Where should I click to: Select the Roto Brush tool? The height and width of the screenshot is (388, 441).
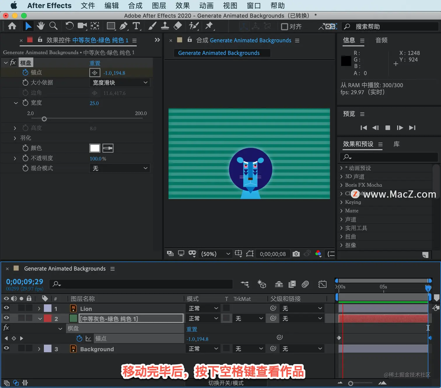pos(194,26)
